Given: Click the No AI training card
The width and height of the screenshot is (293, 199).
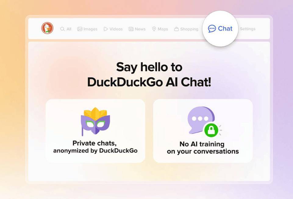Looking at the screenshot, I should point(203,131).
